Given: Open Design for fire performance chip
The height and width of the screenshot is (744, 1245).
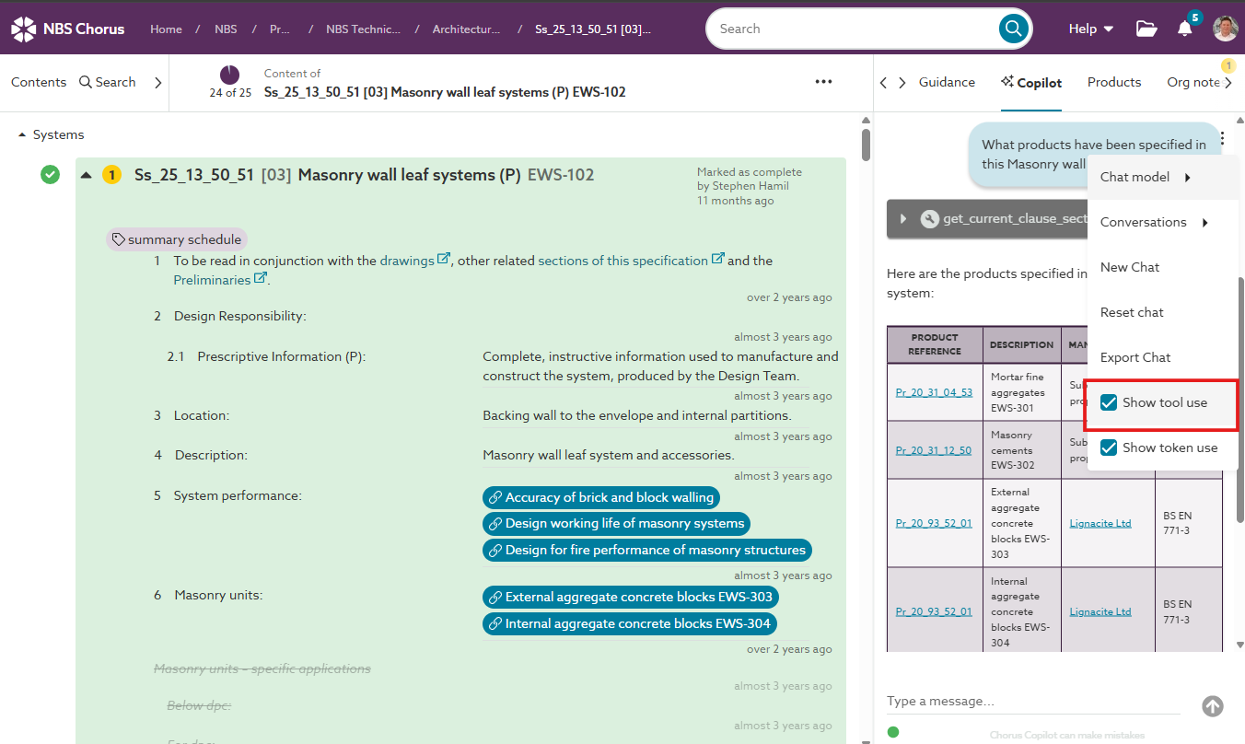Looking at the screenshot, I should pyautogui.click(x=647, y=550).
